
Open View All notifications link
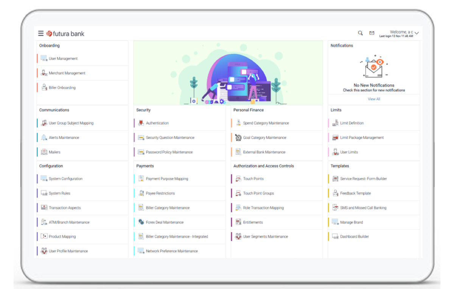point(374,99)
